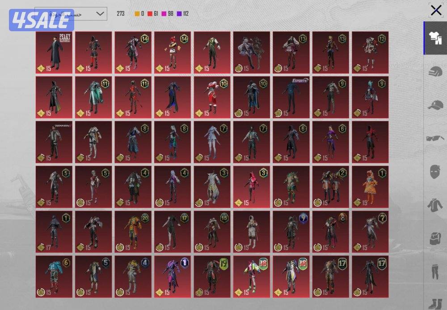
Task: Open the outfit sets category
Action: 435,39
